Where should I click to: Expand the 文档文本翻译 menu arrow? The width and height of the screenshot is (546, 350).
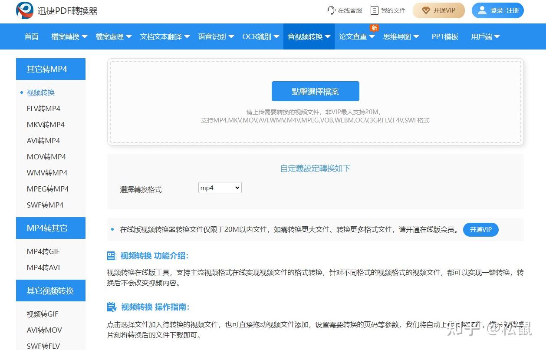(x=187, y=37)
